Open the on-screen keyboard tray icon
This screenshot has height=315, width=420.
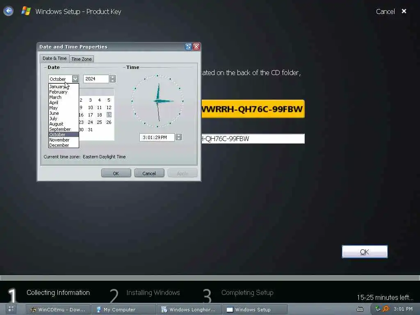tap(360, 309)
